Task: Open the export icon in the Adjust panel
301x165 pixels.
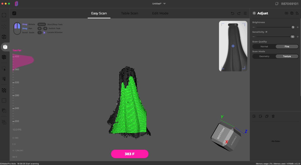Action: point(260,116)
